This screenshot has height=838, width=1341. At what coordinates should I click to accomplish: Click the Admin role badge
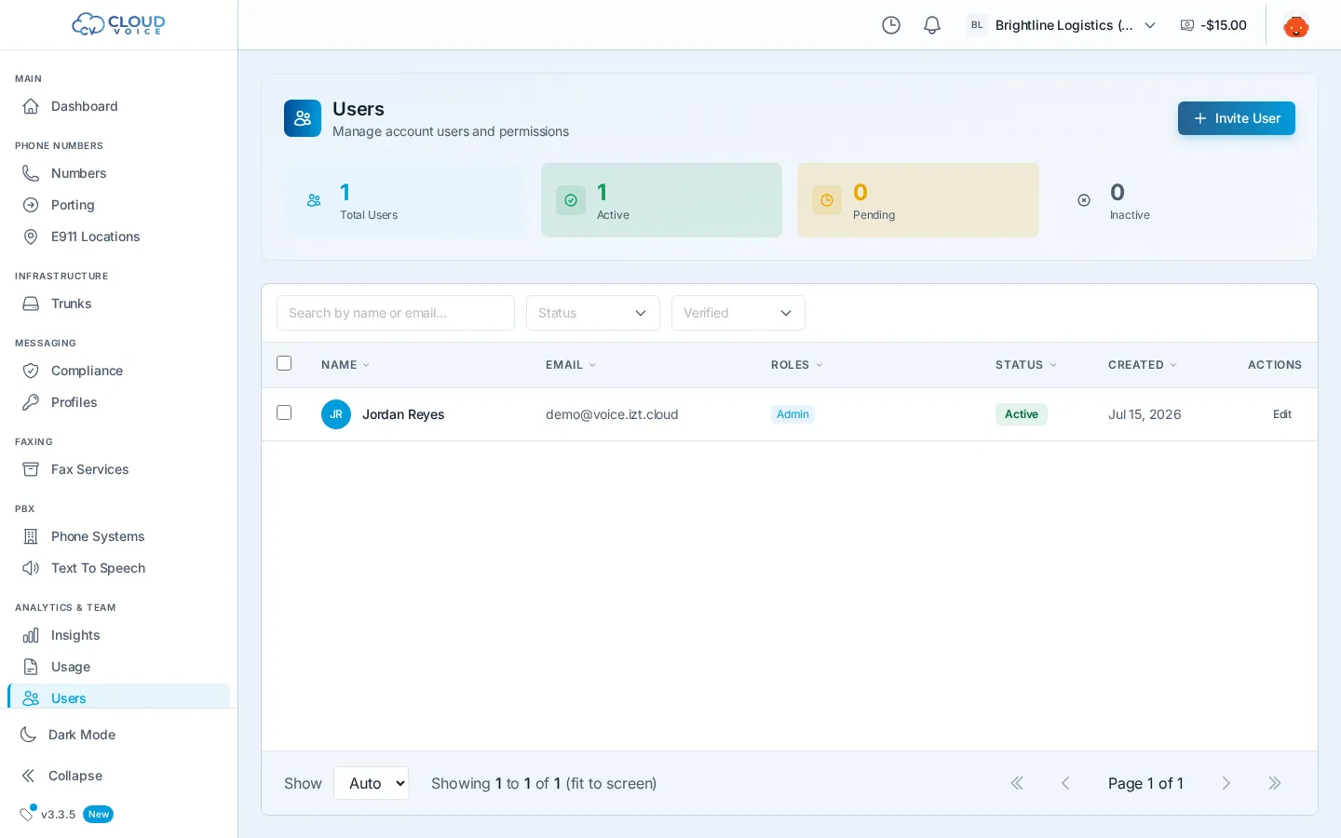792,414
